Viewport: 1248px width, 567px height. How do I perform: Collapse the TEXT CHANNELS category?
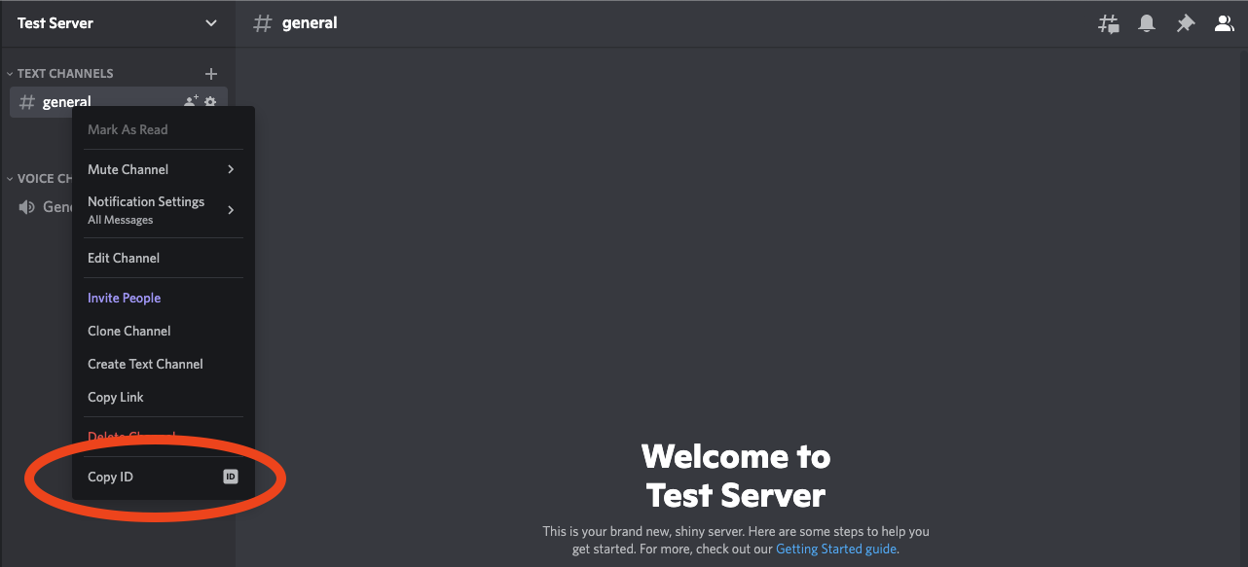(9, 73)
